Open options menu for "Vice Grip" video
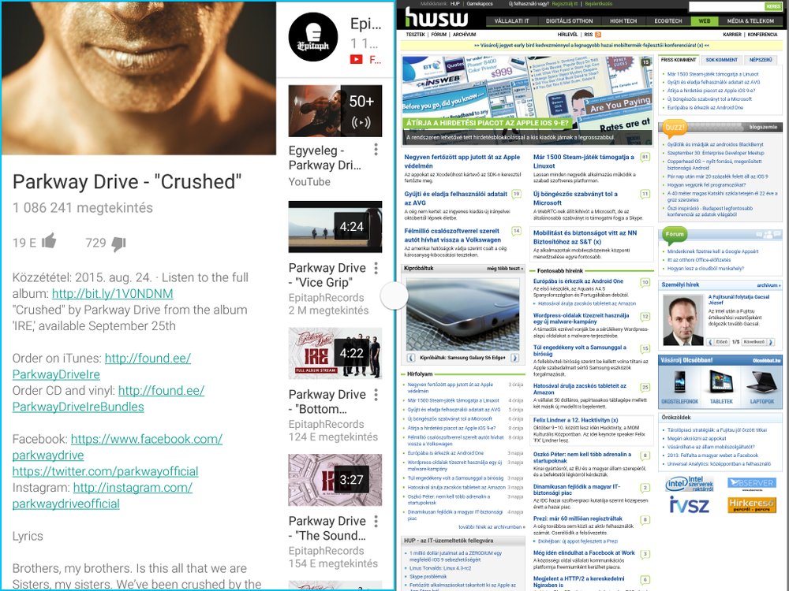Screen dimensions: 789x591 (376, 268)
